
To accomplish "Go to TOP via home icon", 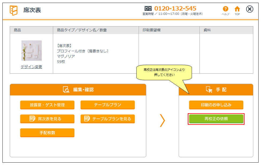I will coord(237,9).
